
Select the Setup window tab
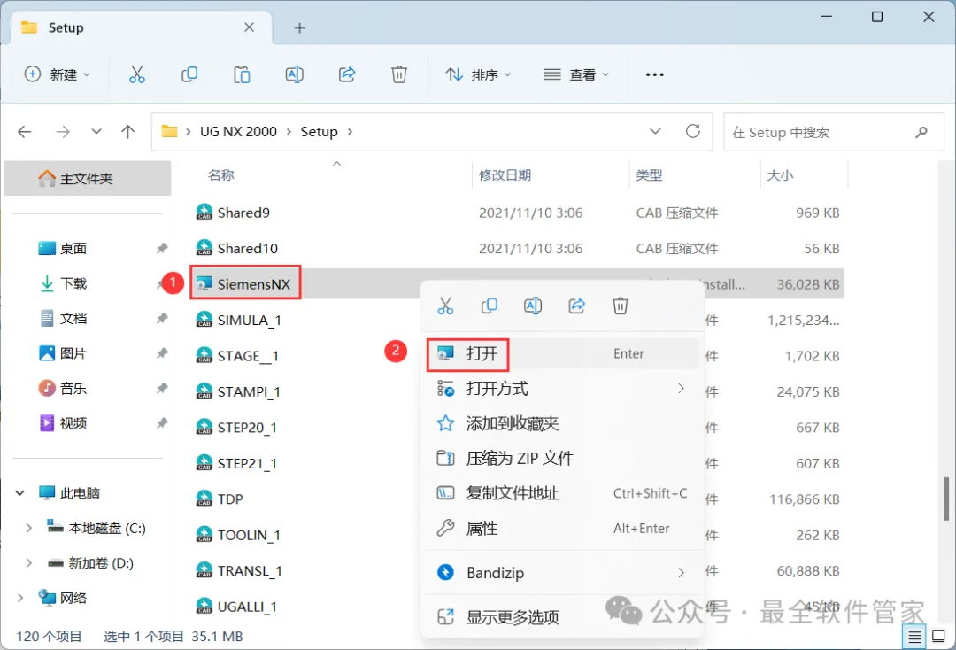(140, 28)
